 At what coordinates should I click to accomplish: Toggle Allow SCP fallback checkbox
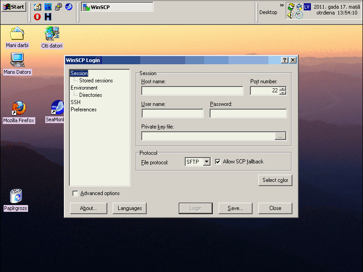pyautogui.click(x=218, y=162)
